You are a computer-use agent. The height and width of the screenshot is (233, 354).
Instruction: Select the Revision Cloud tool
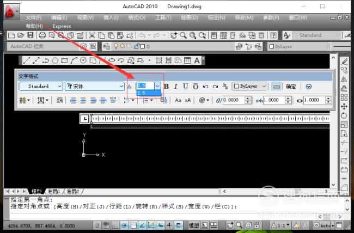pos(93,60)
